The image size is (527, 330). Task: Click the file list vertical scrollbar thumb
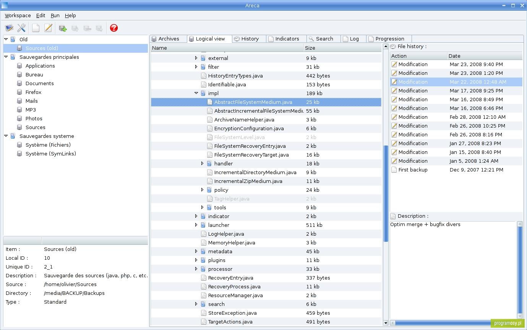pos(386,193)
